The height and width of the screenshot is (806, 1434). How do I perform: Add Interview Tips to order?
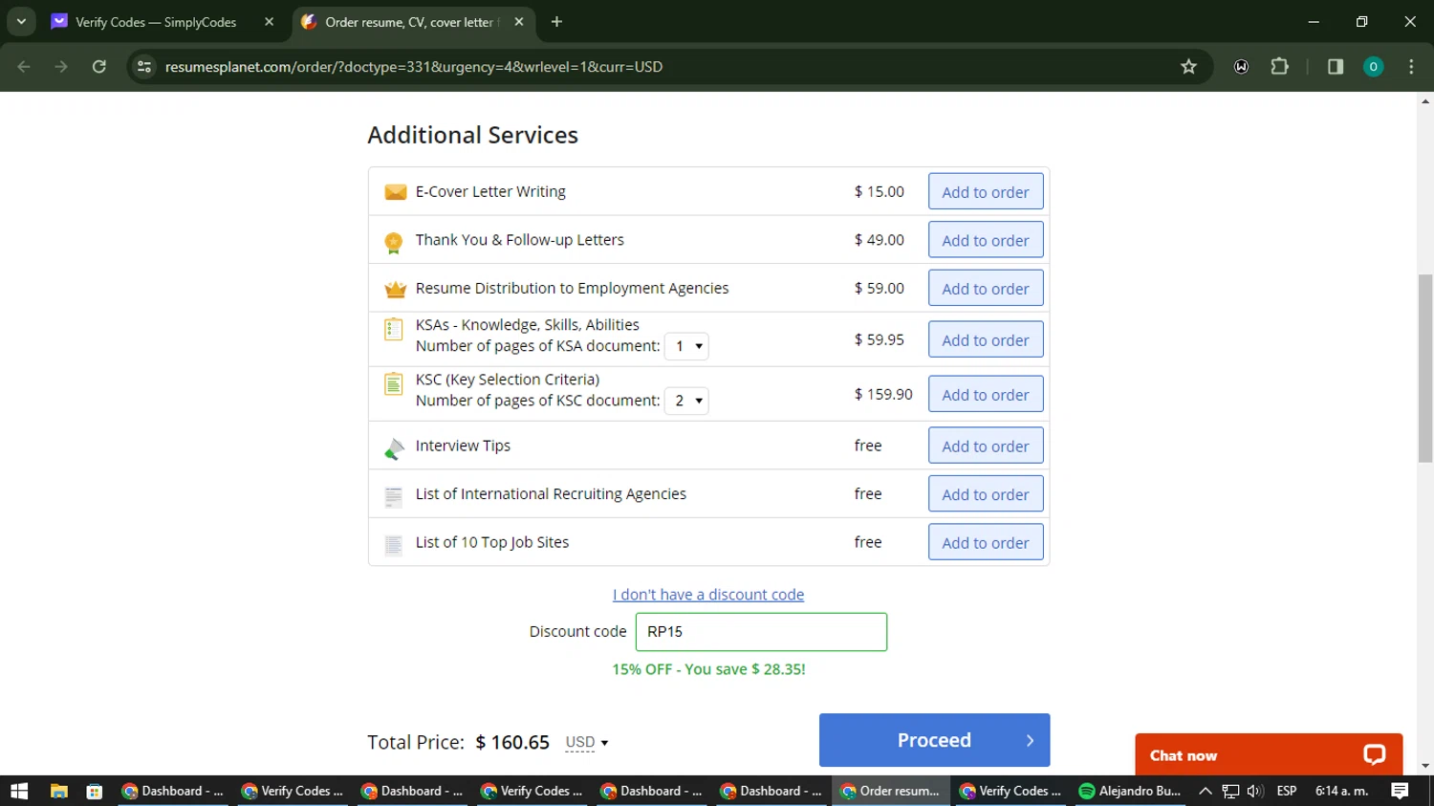point(985,447)
